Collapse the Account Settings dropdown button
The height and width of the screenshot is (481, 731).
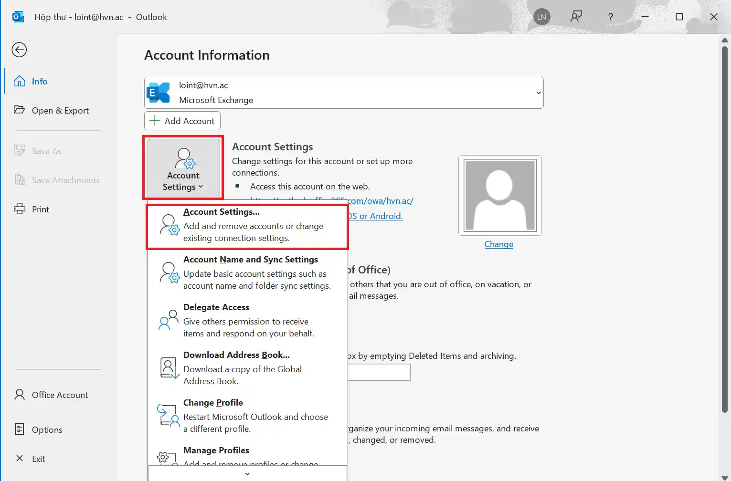click(183, 168)
